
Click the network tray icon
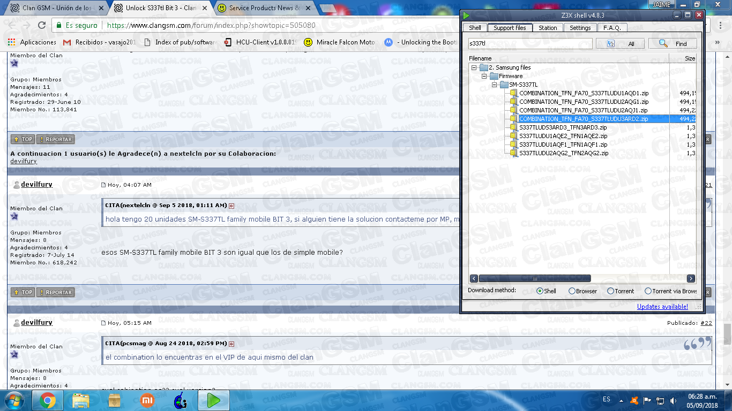pos(660,400)
